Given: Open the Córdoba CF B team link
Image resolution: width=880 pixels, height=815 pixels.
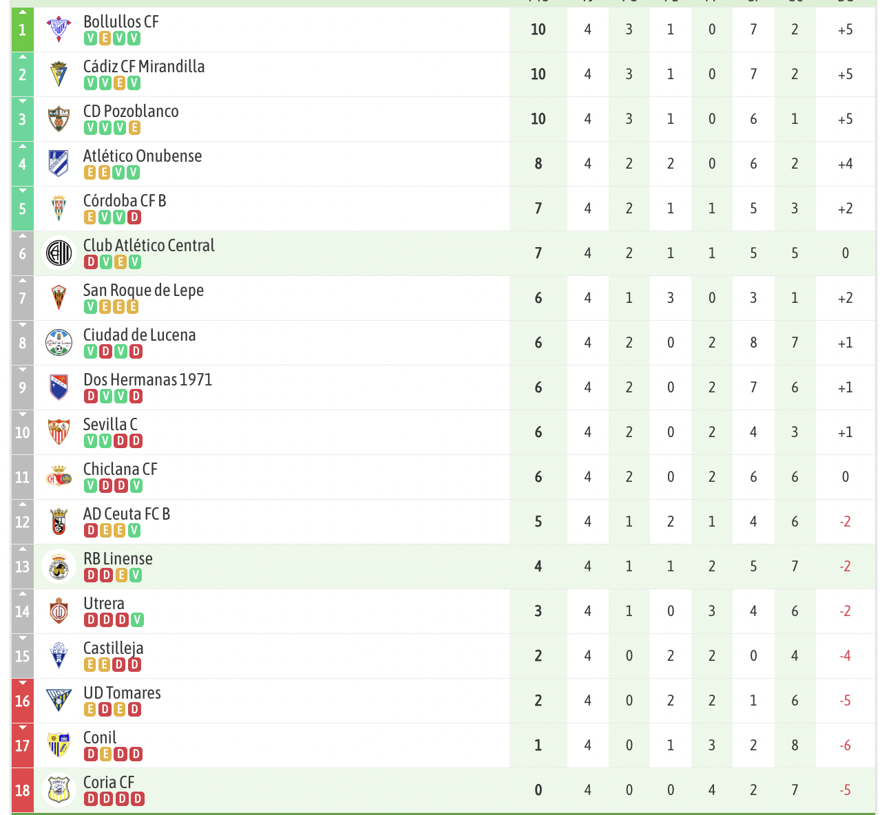Looking at the screenshot, I should (125, 201).
